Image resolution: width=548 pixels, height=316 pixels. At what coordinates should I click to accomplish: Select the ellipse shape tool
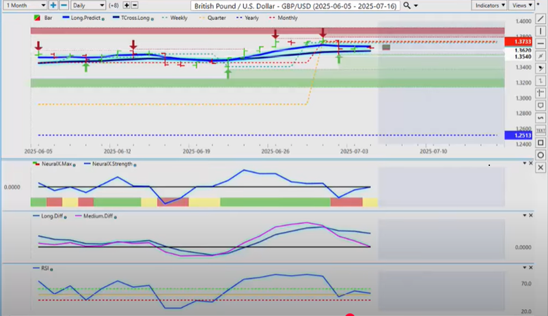[x=540, y=154]
